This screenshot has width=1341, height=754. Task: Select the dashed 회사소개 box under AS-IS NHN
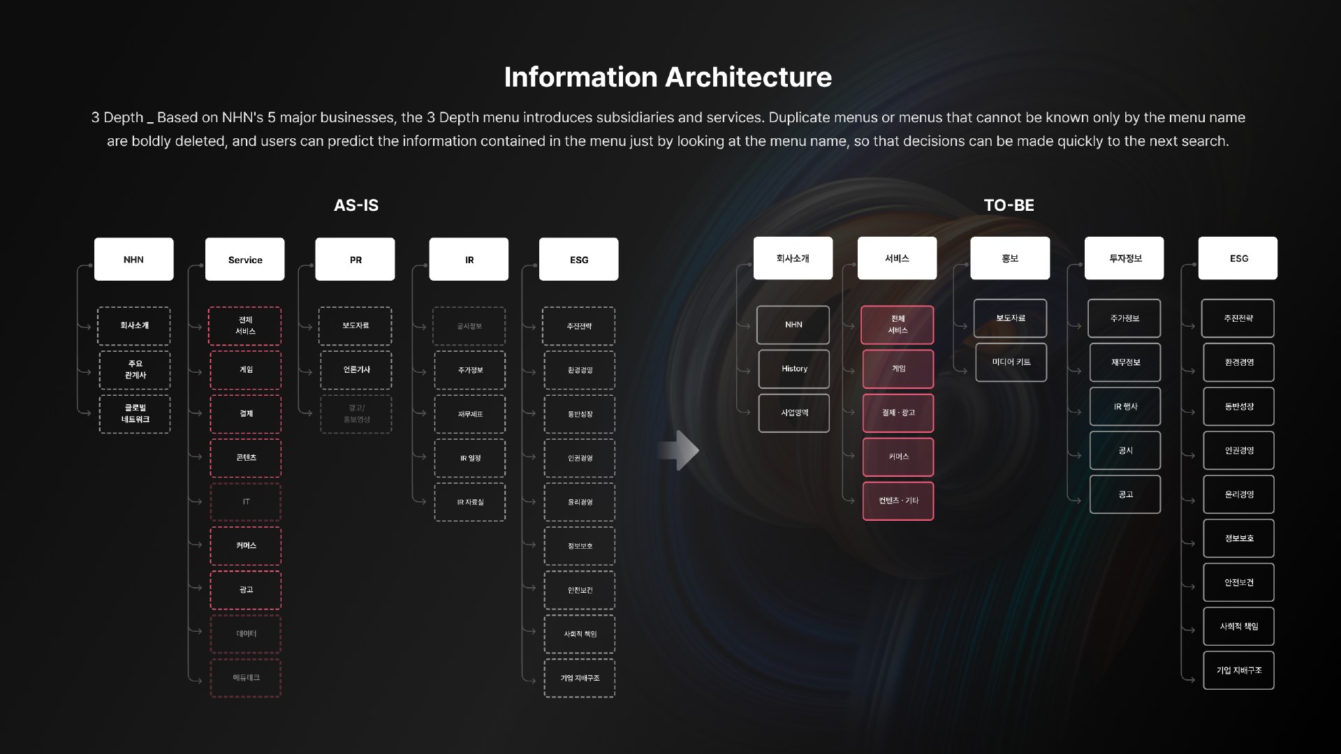[x=134, y=326]
